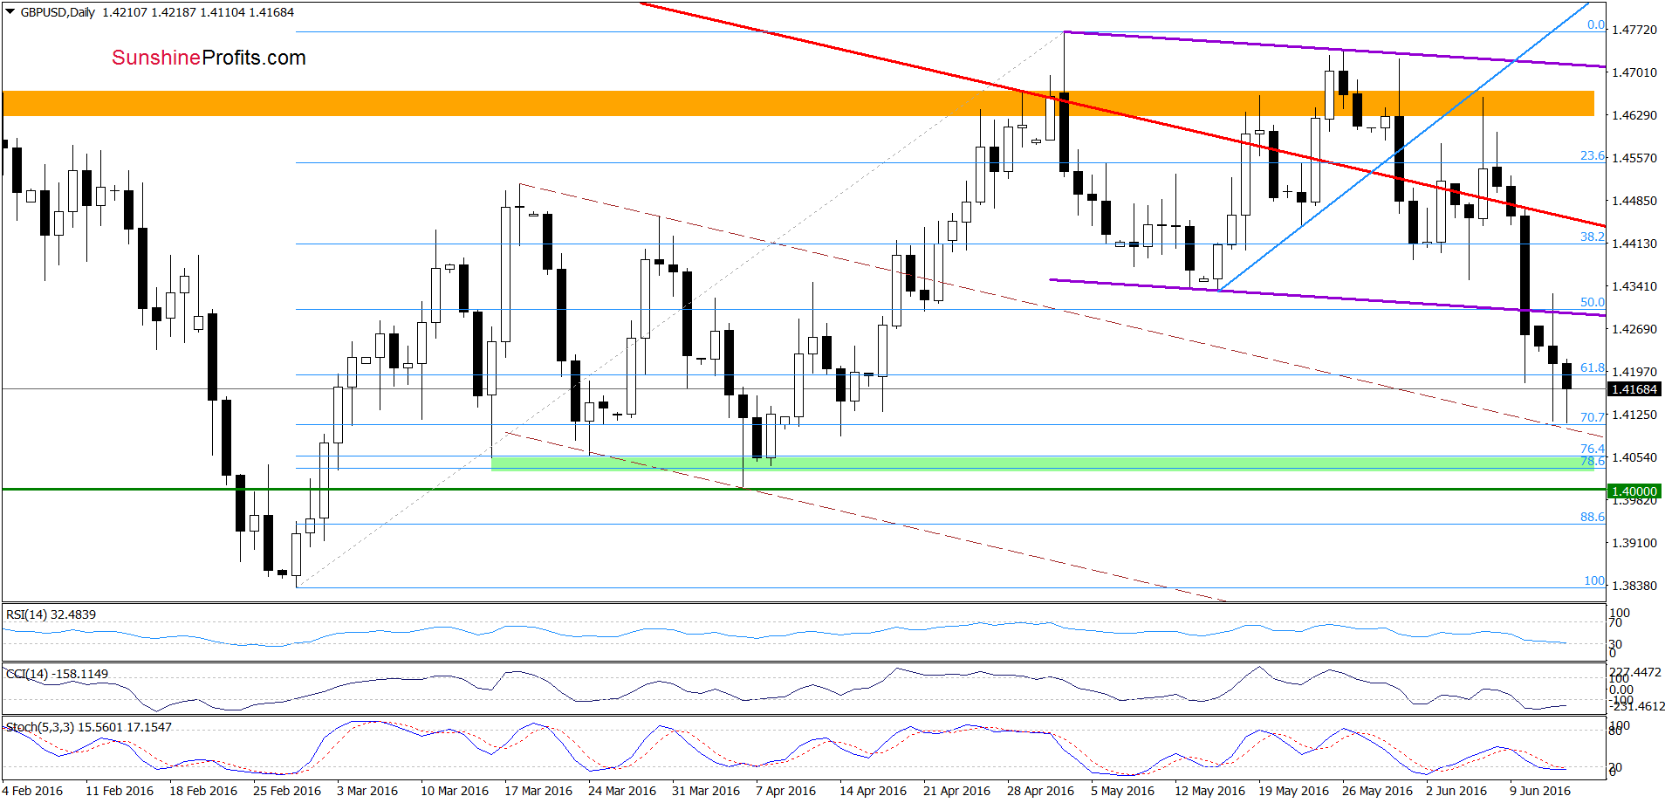This screenshot has height=803, width=1665.
Task: Click the 0.0 Fibonacci level label
Action: (x=1595, y=24)
